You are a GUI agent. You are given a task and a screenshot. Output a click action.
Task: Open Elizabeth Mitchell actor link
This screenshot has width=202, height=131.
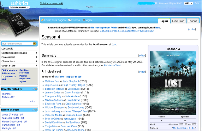click(x=54, y=89)
